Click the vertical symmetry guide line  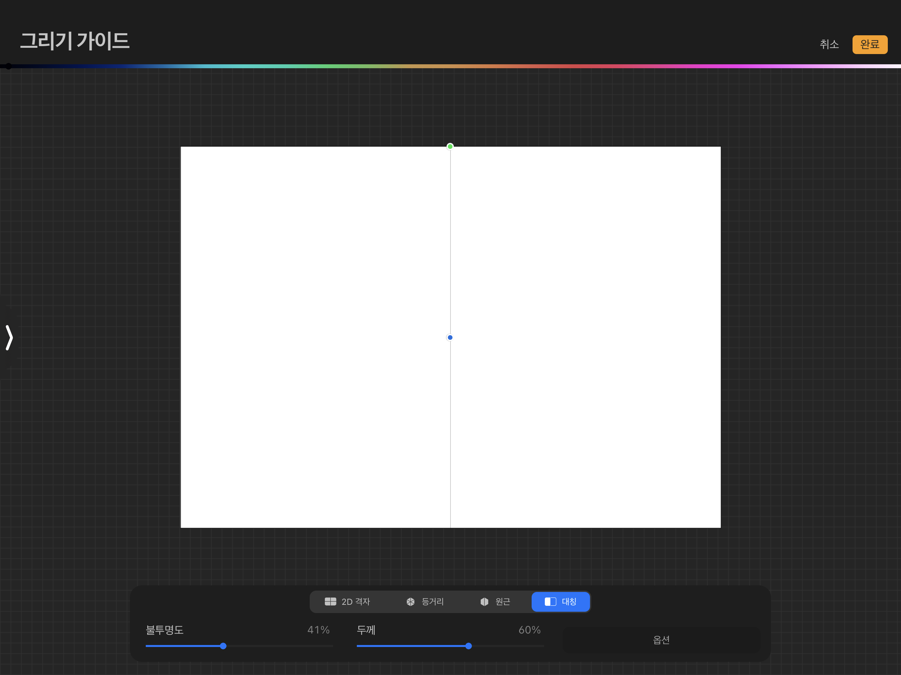pyautogui.click(x=450, y=427)
